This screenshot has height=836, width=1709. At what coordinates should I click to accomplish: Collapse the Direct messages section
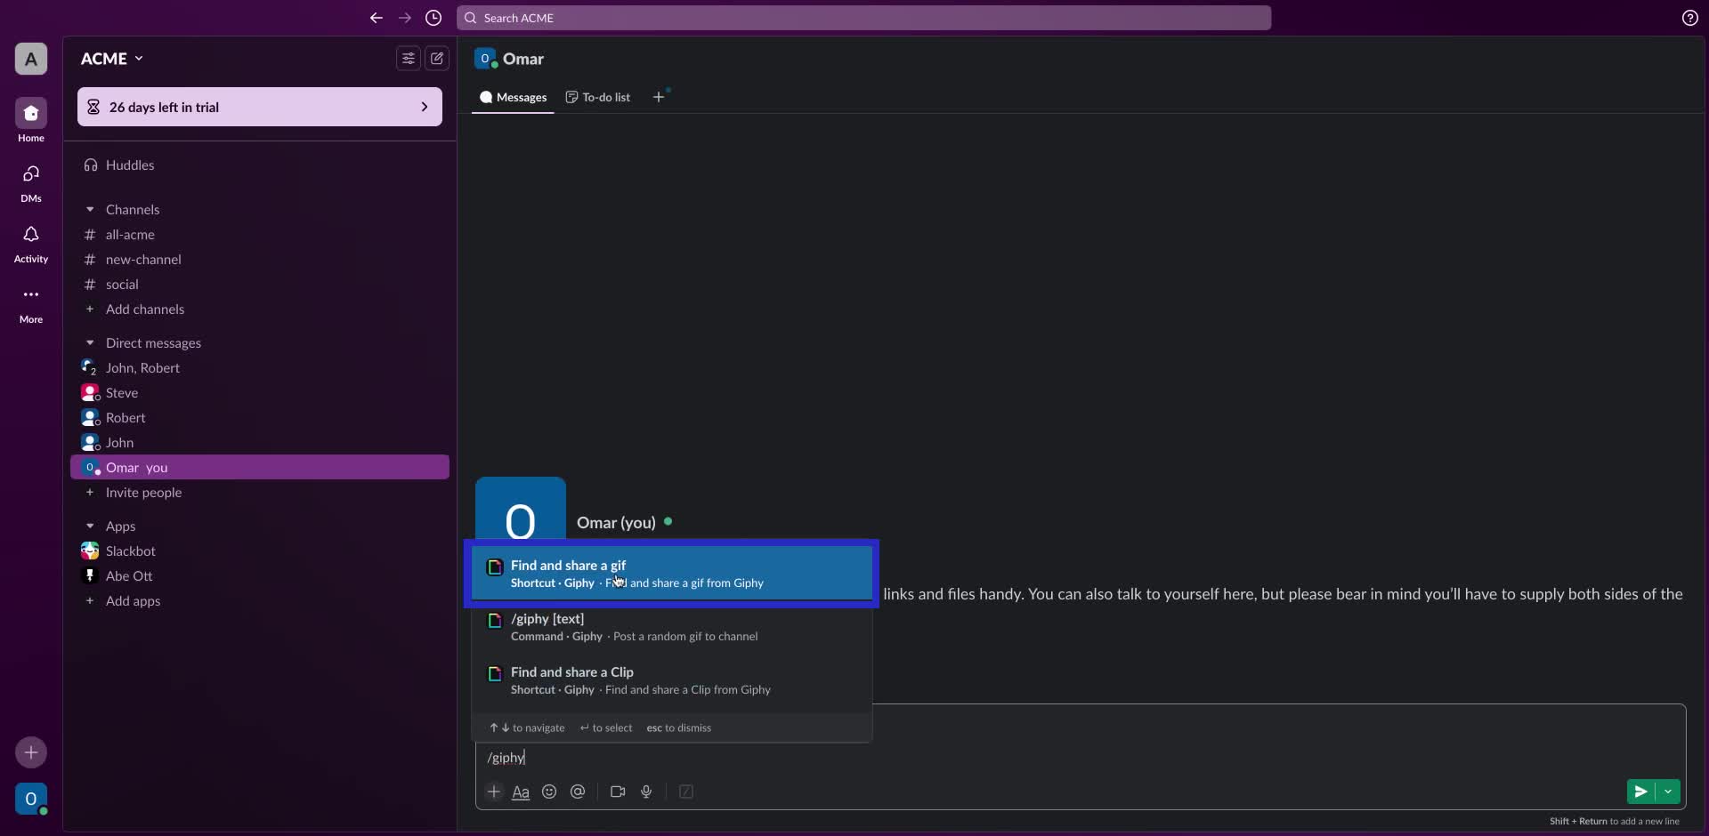pos(90,342)
